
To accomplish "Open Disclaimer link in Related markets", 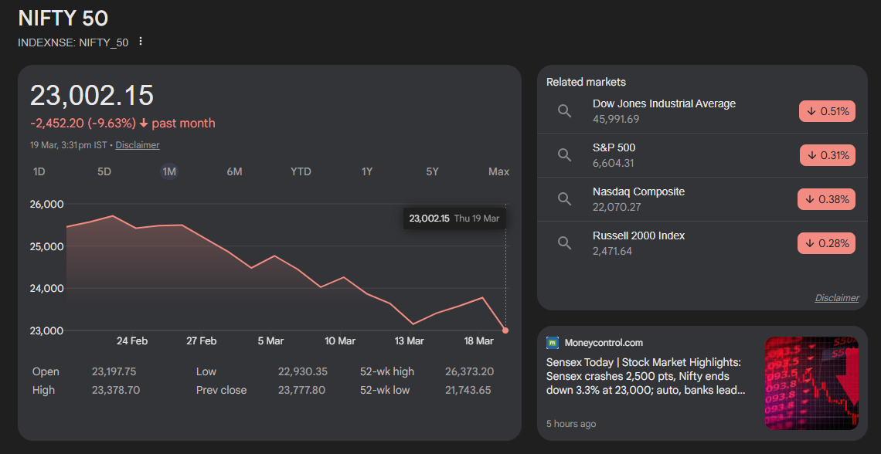I will pos(836,298).
